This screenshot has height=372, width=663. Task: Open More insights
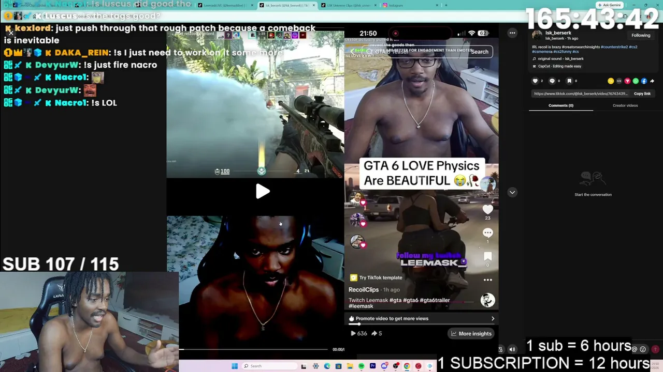click(471, 334)
